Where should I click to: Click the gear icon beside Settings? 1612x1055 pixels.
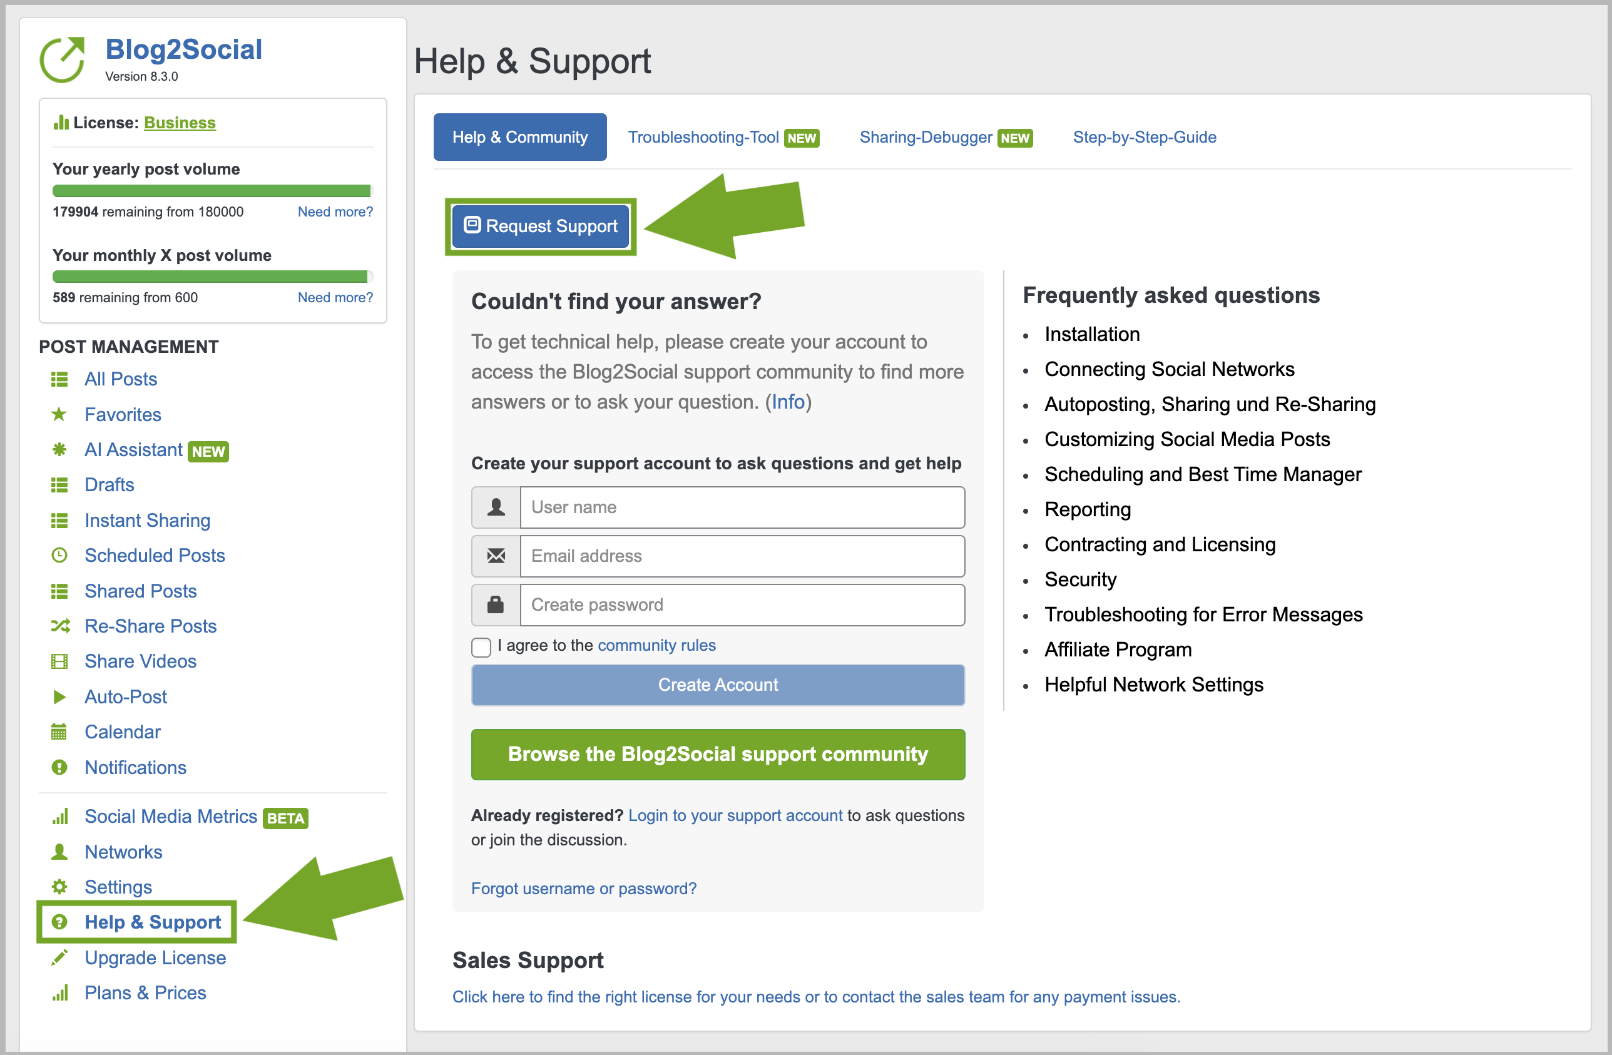coord(59,887)
